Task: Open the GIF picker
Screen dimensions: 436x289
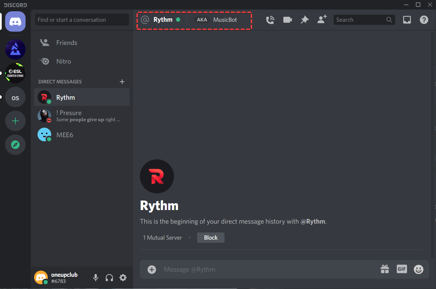Action: tap(402, 269)
